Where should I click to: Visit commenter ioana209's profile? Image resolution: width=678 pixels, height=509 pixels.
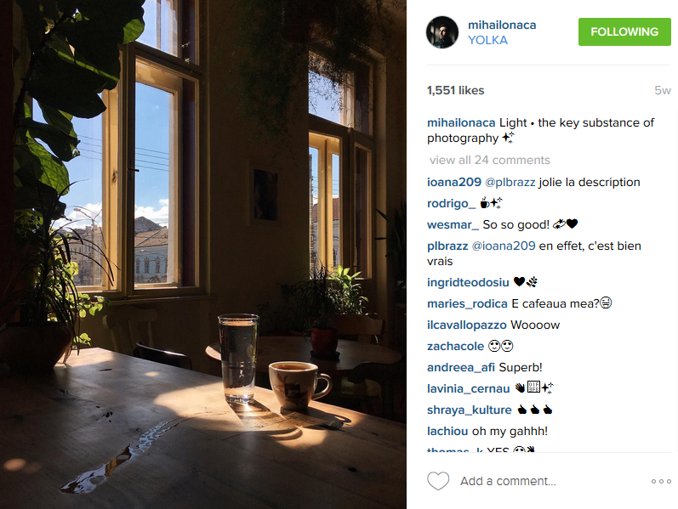tap(454, 183)
